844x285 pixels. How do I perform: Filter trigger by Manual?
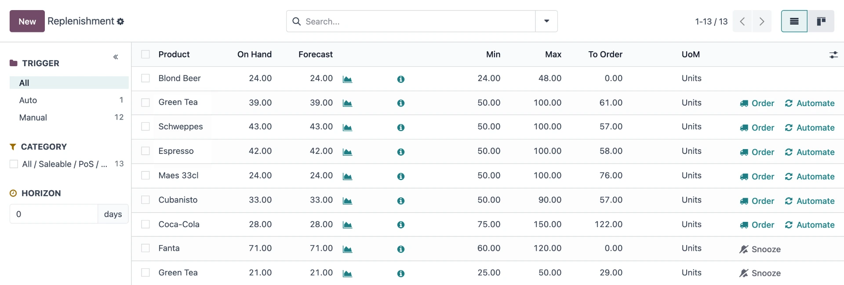[33, 118]
